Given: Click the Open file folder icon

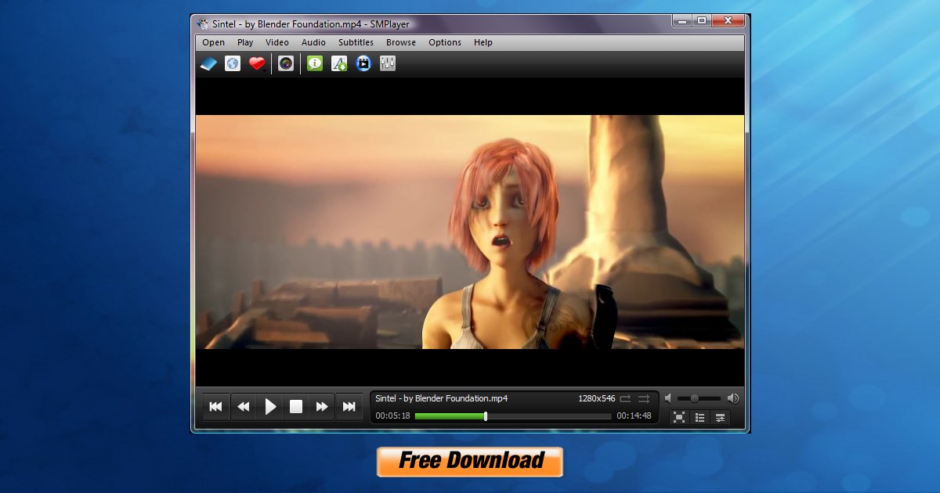Looking at the screenshot, I should 208,63.
